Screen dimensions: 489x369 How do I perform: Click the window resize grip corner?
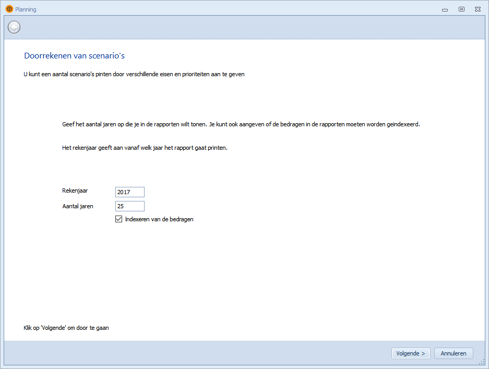(482, 362)
